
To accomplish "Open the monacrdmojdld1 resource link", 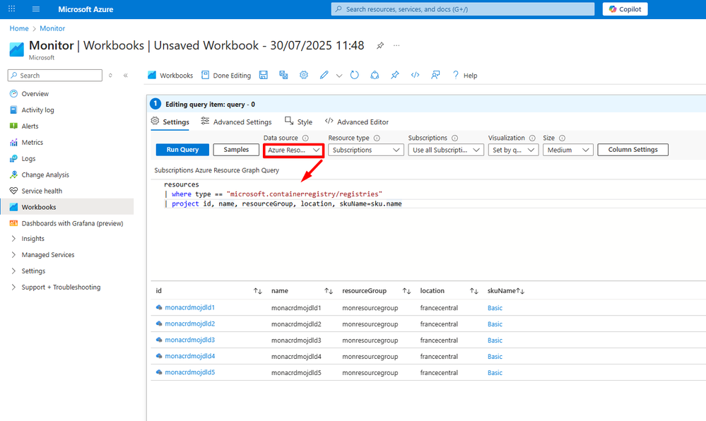I will [189, 307].
